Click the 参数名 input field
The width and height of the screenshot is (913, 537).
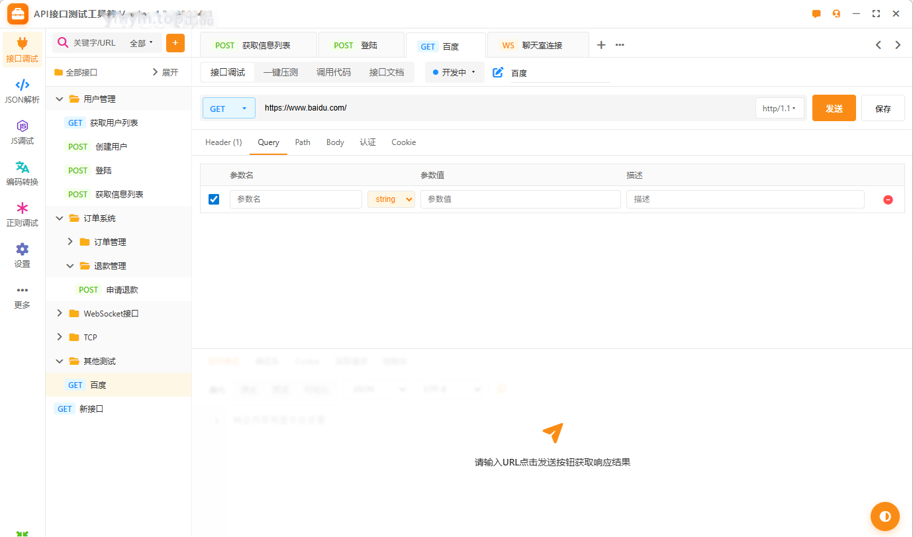[x=296, y=199]
